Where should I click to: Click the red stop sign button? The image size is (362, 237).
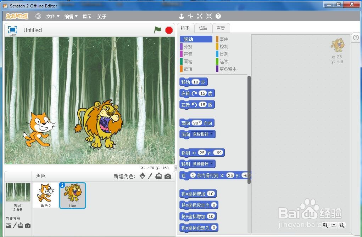click(169, 30)
